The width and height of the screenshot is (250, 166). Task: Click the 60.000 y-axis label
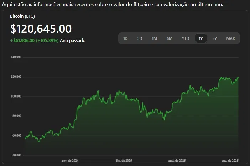pos(16,136)
